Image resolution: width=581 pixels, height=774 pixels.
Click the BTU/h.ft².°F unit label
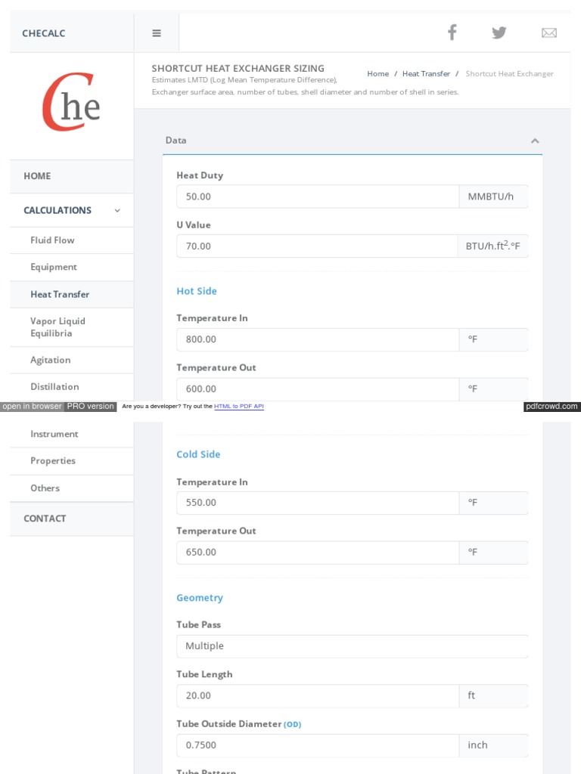click(492, 246)
